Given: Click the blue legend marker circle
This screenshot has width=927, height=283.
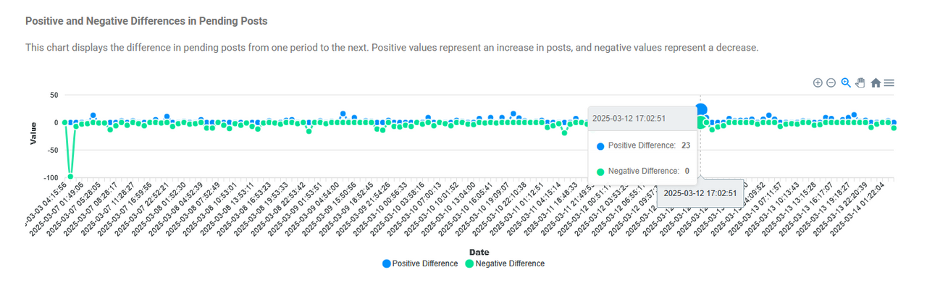Looking at the screenshot, I should coord(386,263).
